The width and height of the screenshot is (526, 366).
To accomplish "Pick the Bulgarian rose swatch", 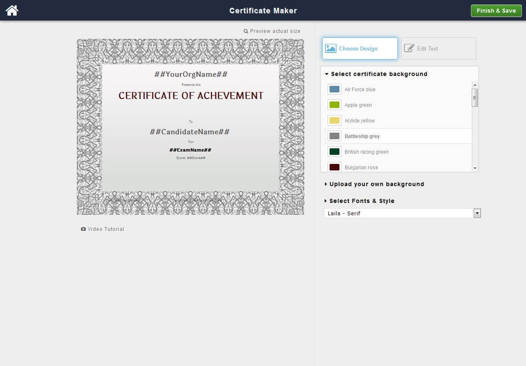I will 335,167.
